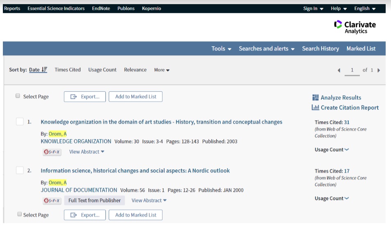Click the descending sort icon next to Date
Image resolution: width=391 pixels, height=225 pixels.
tap(44, 70)
